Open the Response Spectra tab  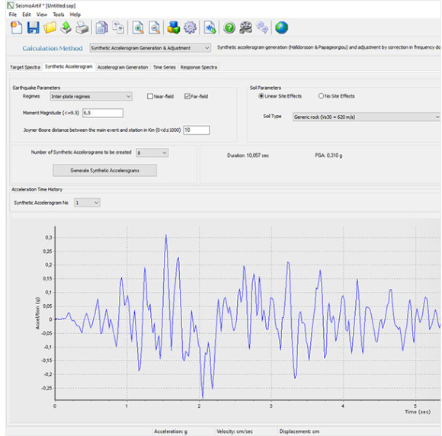click(199, 67)
